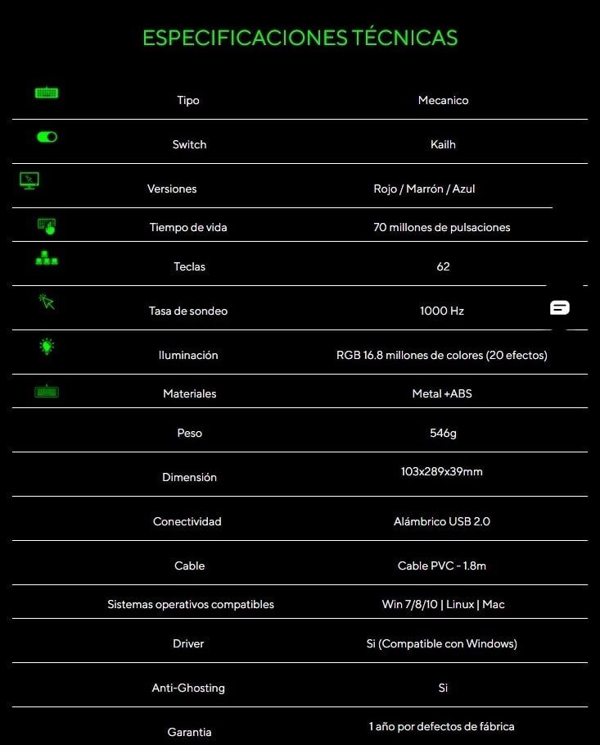The width and height of the screenshot is (600, 745).
Task: Click the light bulb icon beside Iluminación
Action: pyautogui.click(x=47, y=347)
